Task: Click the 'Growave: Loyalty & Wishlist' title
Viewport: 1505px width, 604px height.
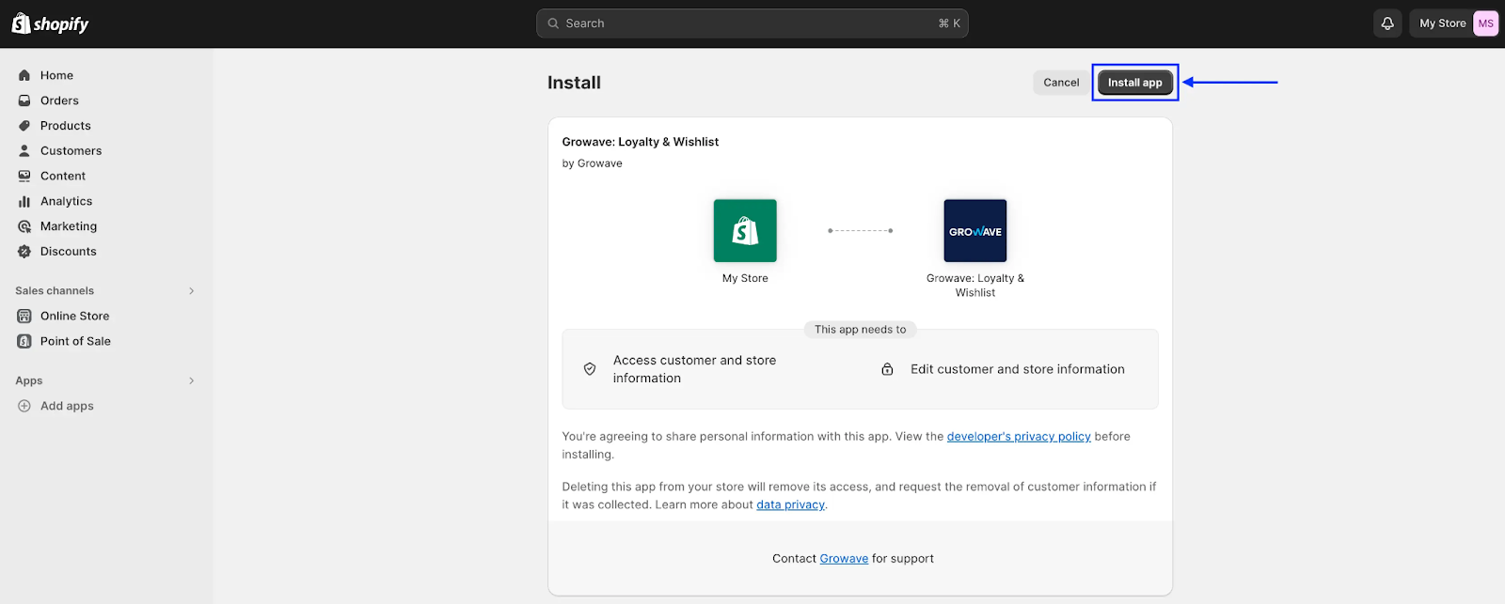Action: click(x=641, y=142)
